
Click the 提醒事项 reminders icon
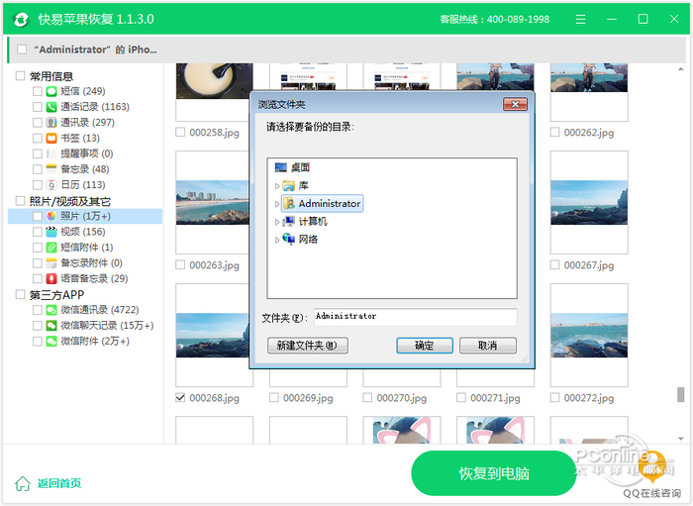coord(51,153)
